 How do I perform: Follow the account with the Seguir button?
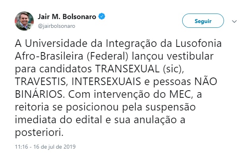[x=203, y=21]
